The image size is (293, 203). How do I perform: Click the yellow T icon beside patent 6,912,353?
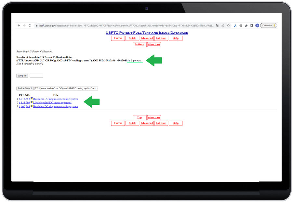point(32,99)
